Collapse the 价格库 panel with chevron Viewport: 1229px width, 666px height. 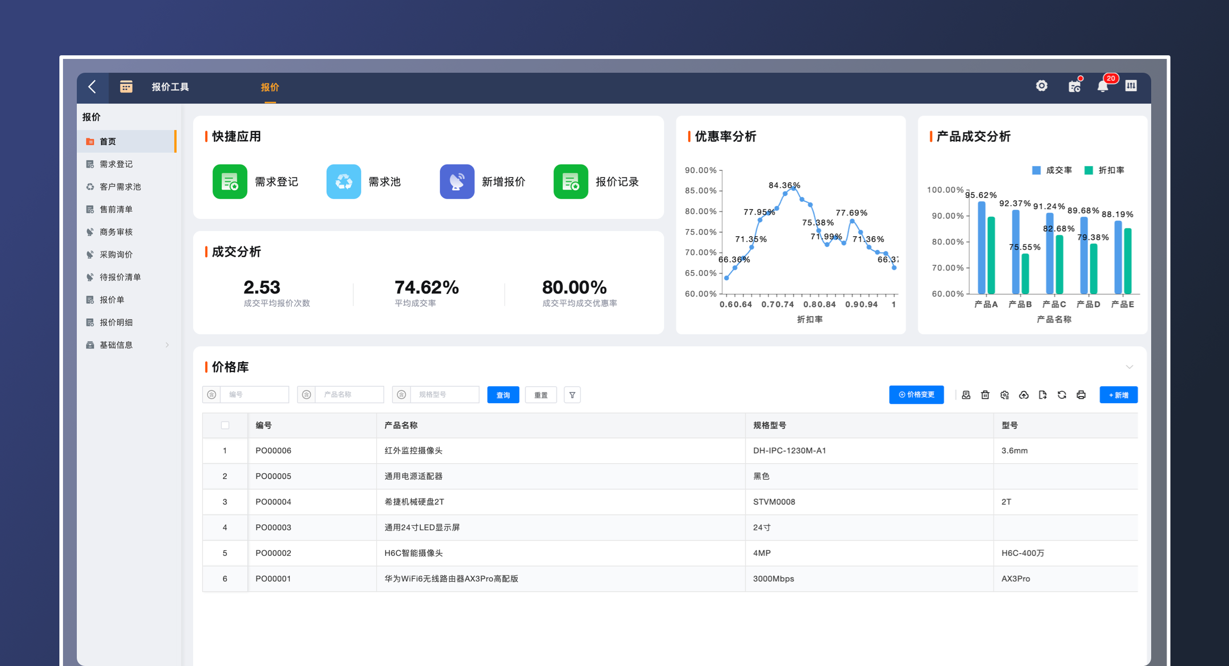[x=1129, y=367]
